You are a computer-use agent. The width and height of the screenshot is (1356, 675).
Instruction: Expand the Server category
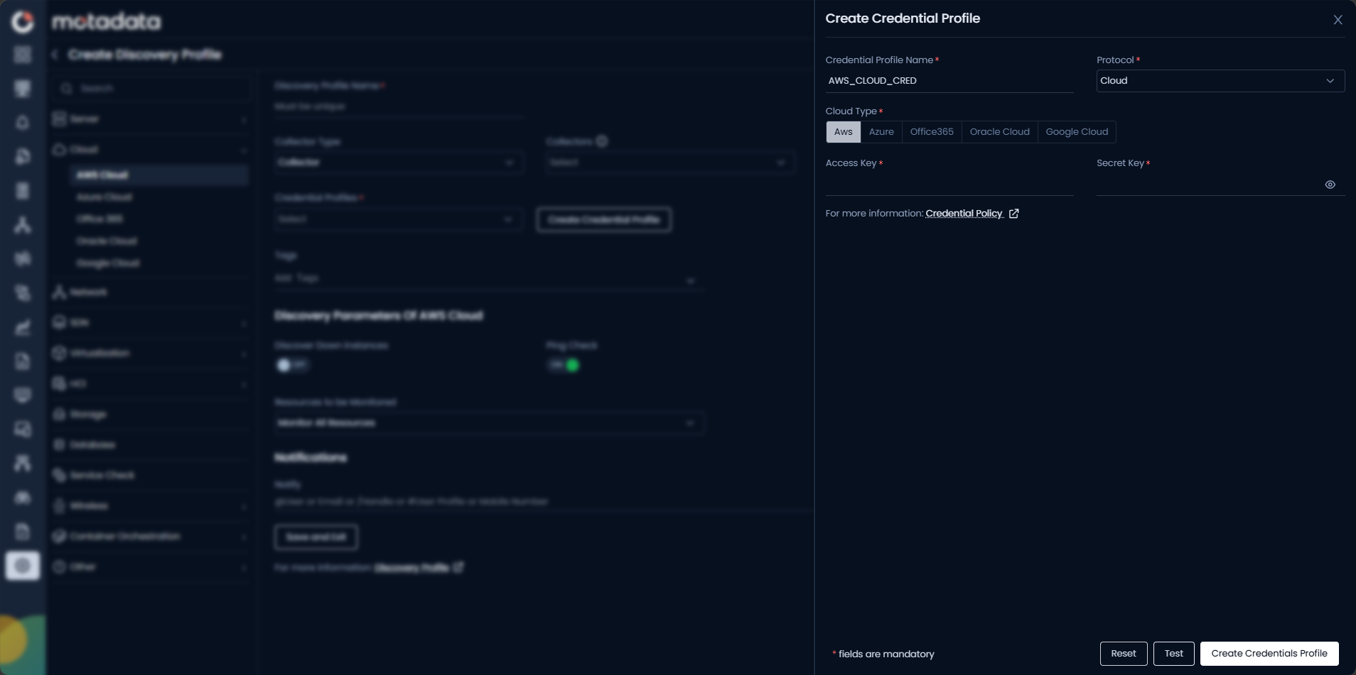pyautogui.click(x=150, y=119)
